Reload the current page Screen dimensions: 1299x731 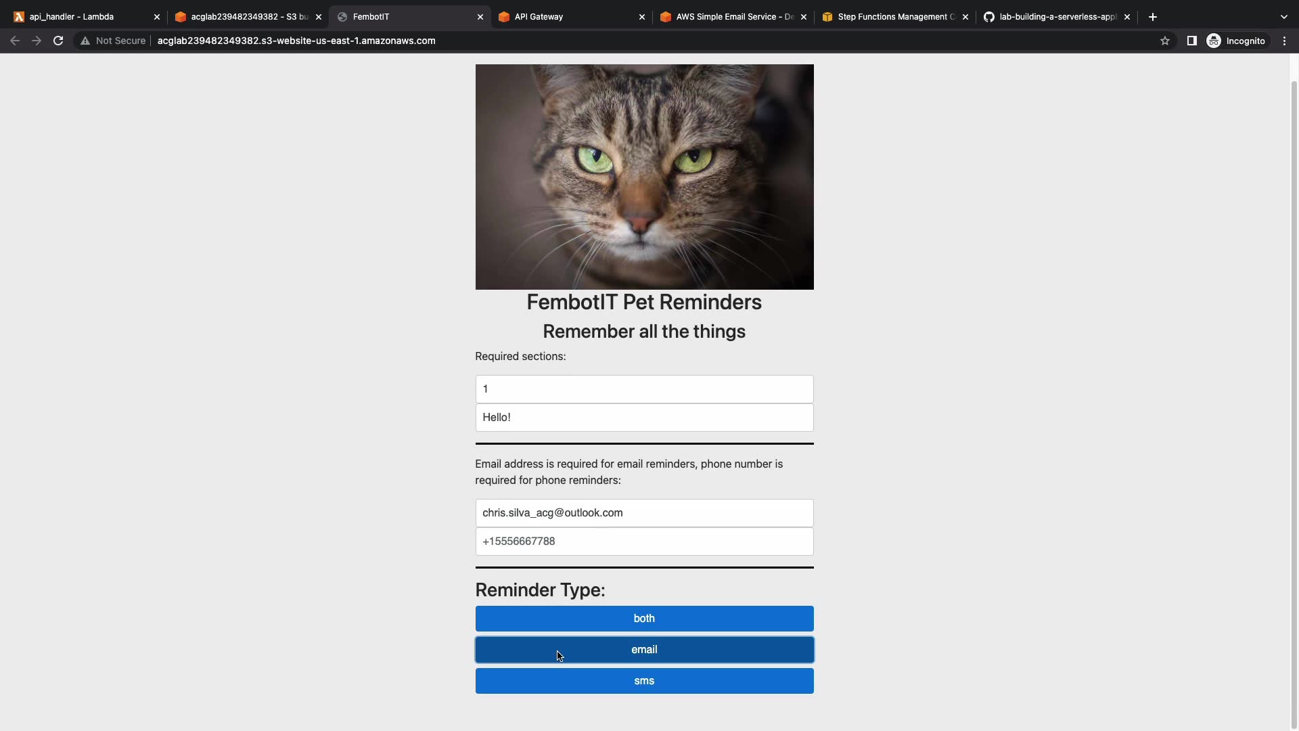(x=58, y=41)
